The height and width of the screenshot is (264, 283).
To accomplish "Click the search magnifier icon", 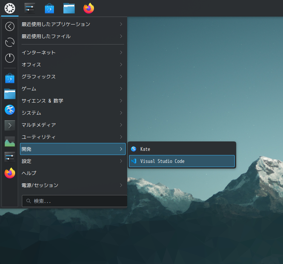I will (29, 201).
